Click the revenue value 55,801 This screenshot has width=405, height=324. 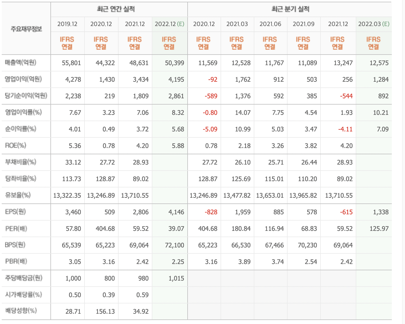71,63
